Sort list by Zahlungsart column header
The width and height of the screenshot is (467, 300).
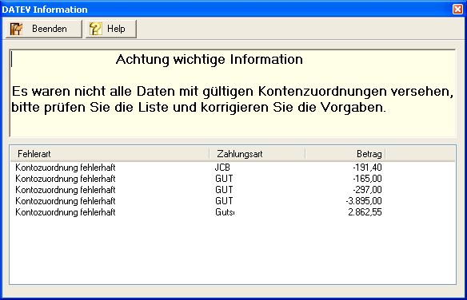[x=257, y=154]
